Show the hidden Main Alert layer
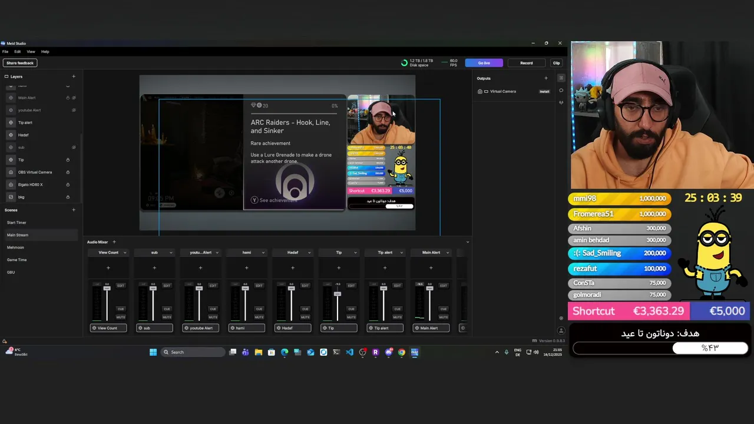Viewport: 754px width, 424px height. click(x=74, y=98)
